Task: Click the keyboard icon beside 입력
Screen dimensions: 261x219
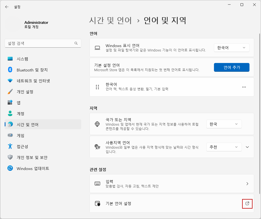Action: coord(97,183)
